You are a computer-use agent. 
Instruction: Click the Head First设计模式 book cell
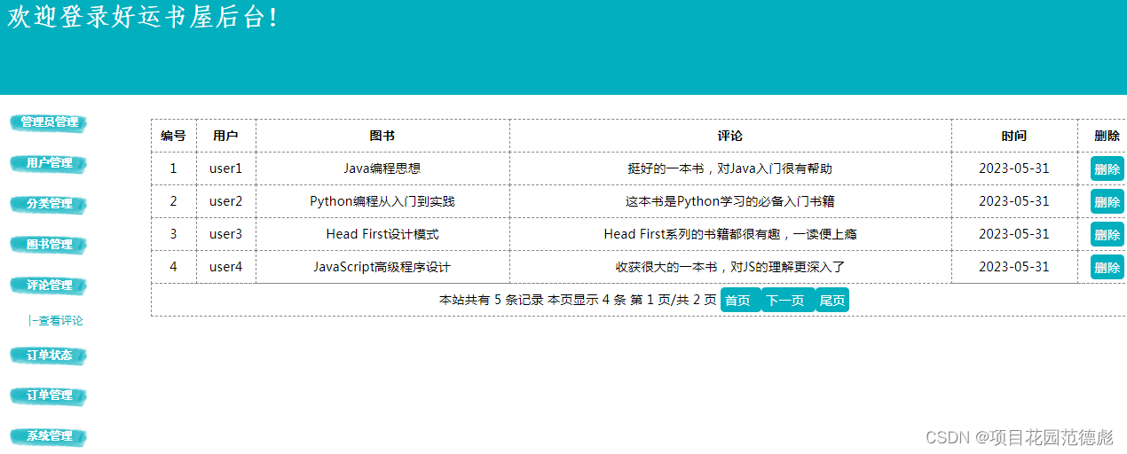coord(382,234)
